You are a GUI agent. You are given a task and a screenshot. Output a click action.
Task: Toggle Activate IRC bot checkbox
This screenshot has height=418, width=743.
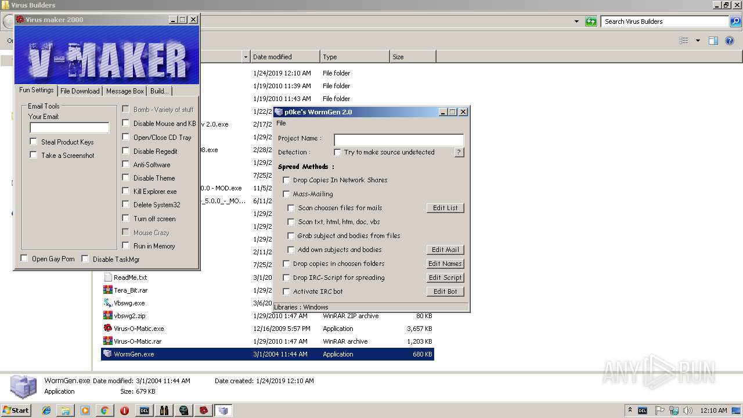[x=286, y=291]
